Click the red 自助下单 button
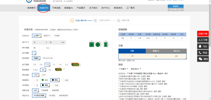211x100 pixels. [203, 34]
